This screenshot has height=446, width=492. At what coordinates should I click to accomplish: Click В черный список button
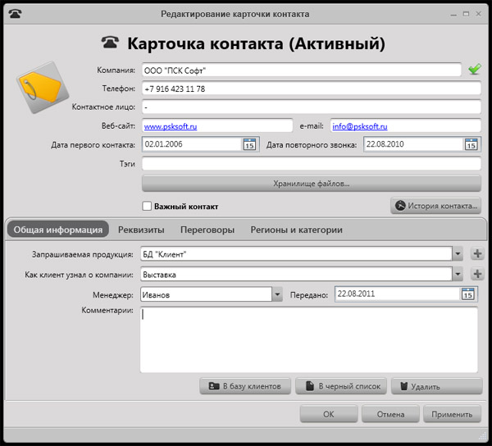[x=341, y=386]
